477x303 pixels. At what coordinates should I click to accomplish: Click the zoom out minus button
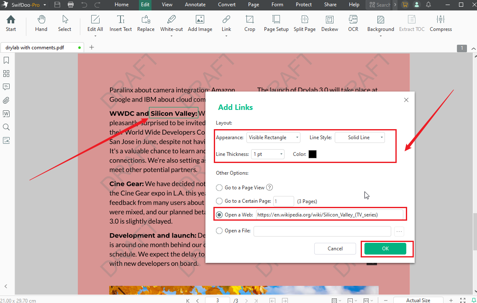pos(386,300)
